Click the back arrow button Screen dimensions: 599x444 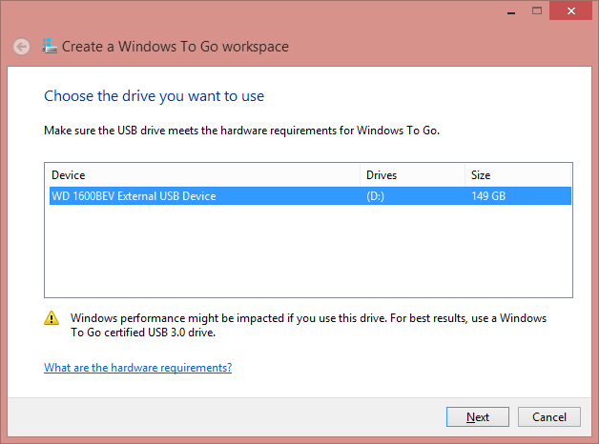tap(21, 47)
